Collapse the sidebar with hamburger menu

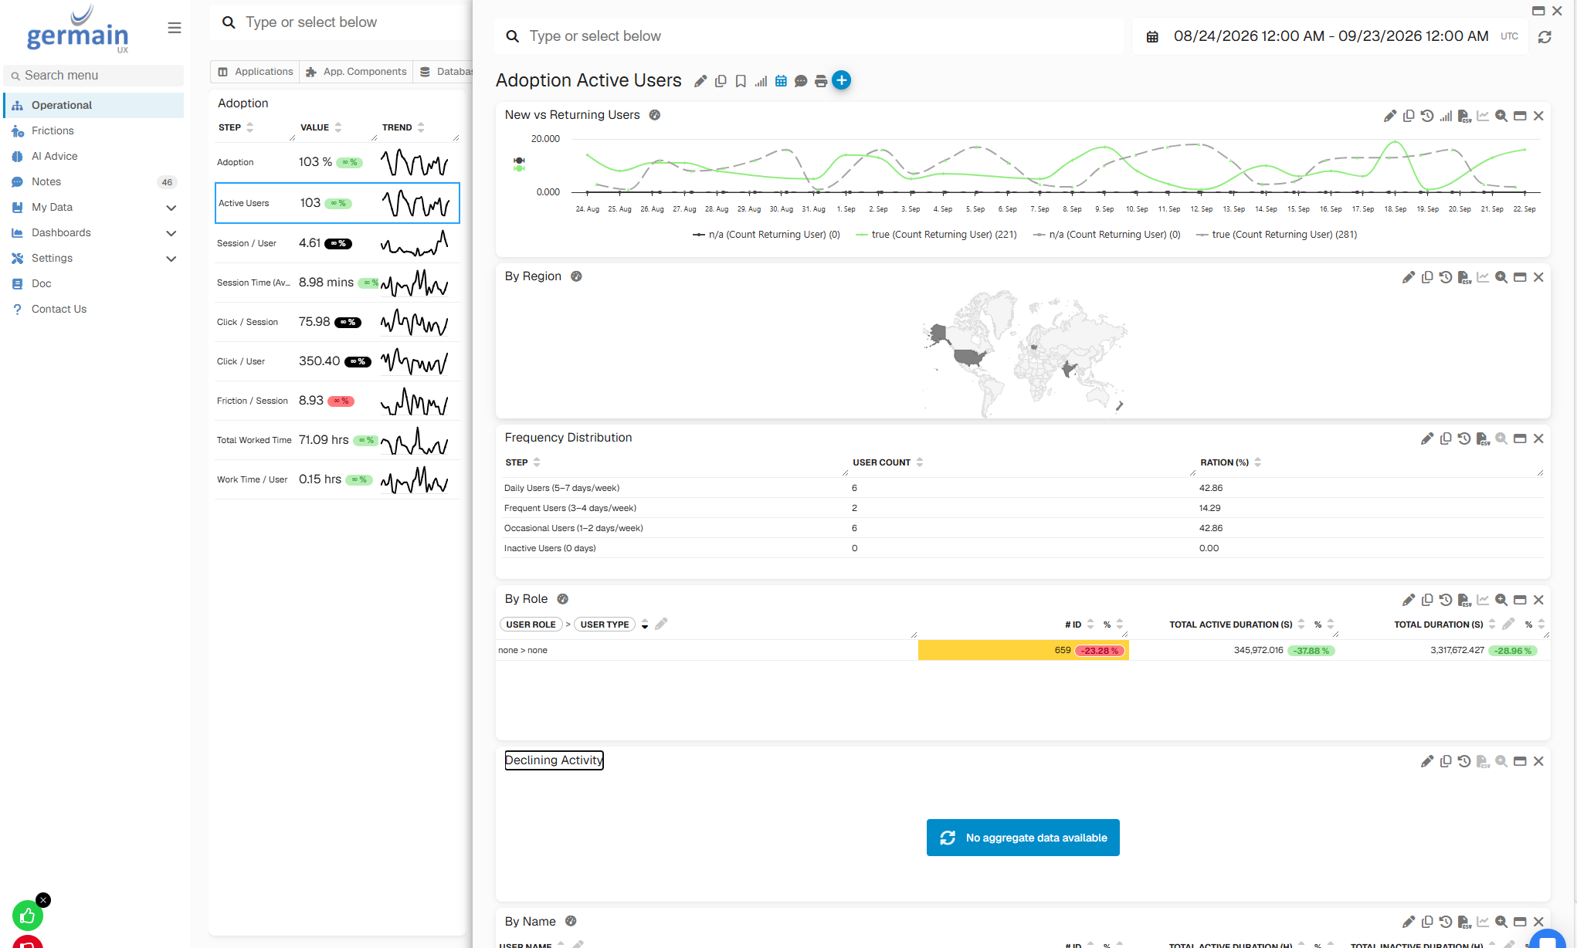175,28
